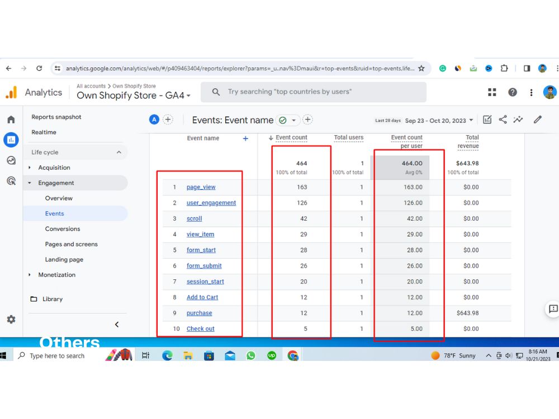The image size is (559, 419).
Task: Click the browser forward arrow
Action: 23,68
